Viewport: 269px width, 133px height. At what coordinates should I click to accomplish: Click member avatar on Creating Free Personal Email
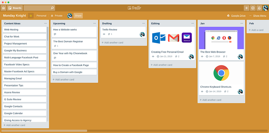[191, 57]
